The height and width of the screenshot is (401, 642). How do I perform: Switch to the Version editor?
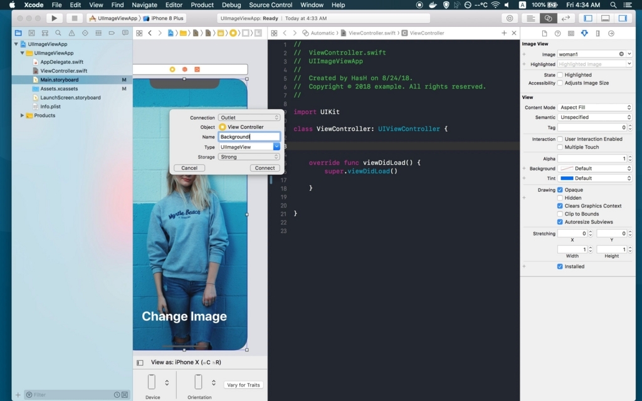(x=566, y=18)
